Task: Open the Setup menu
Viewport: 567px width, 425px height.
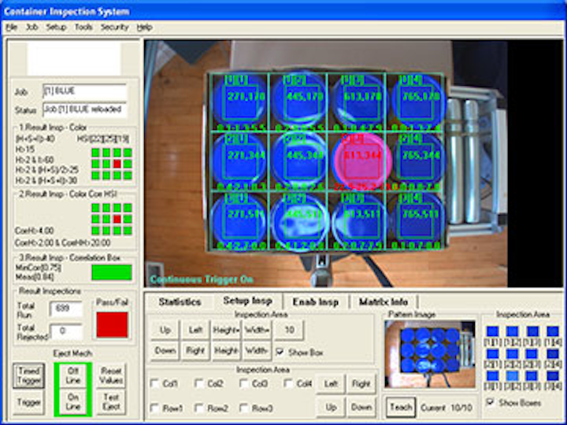Action: click(56, 28)
